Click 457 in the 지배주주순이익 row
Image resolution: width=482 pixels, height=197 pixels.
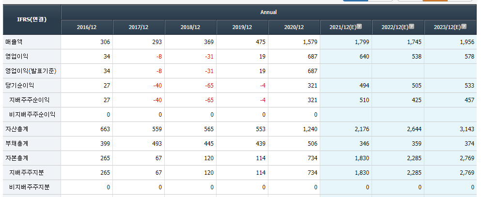coord(469,100)
